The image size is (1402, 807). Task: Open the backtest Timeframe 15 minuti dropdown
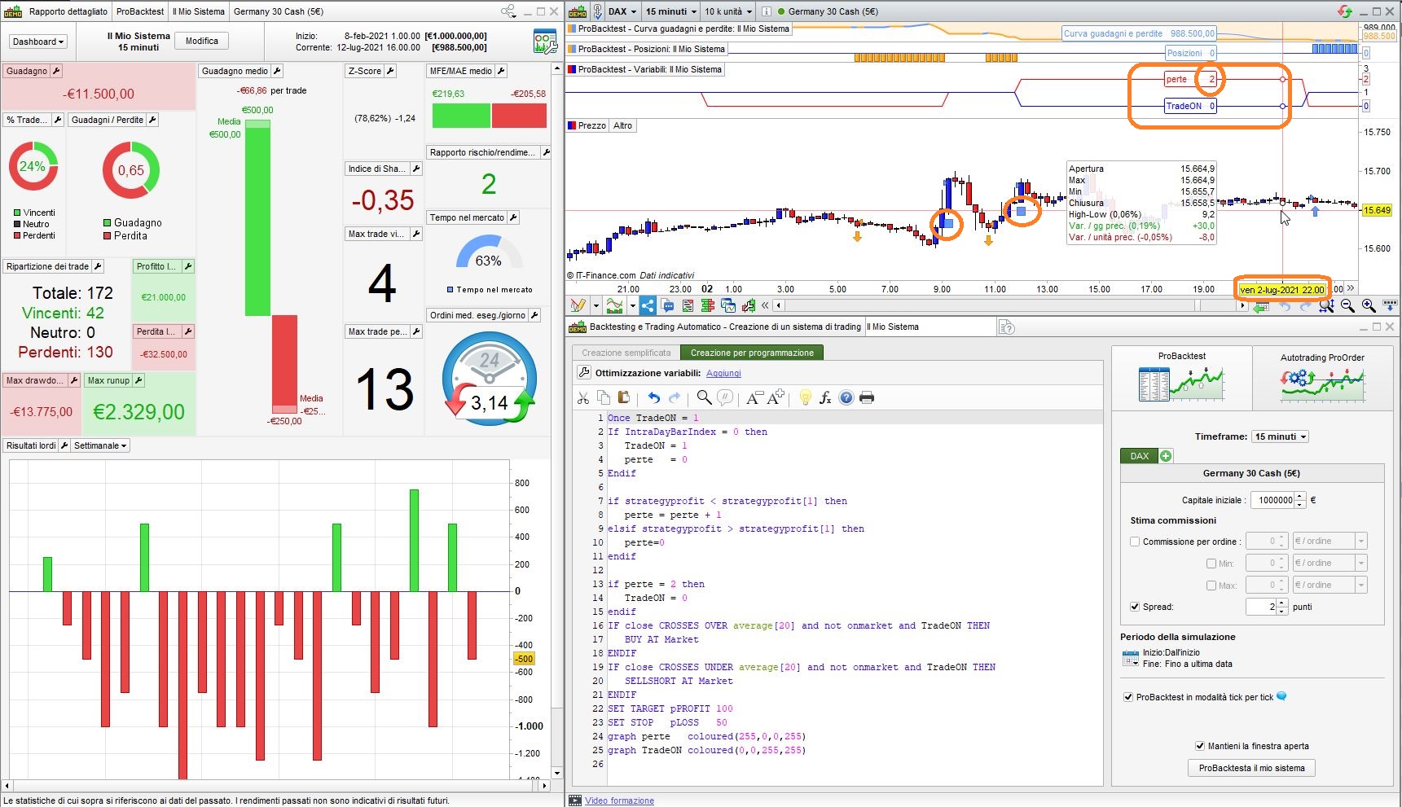[x=1281, y=436]
